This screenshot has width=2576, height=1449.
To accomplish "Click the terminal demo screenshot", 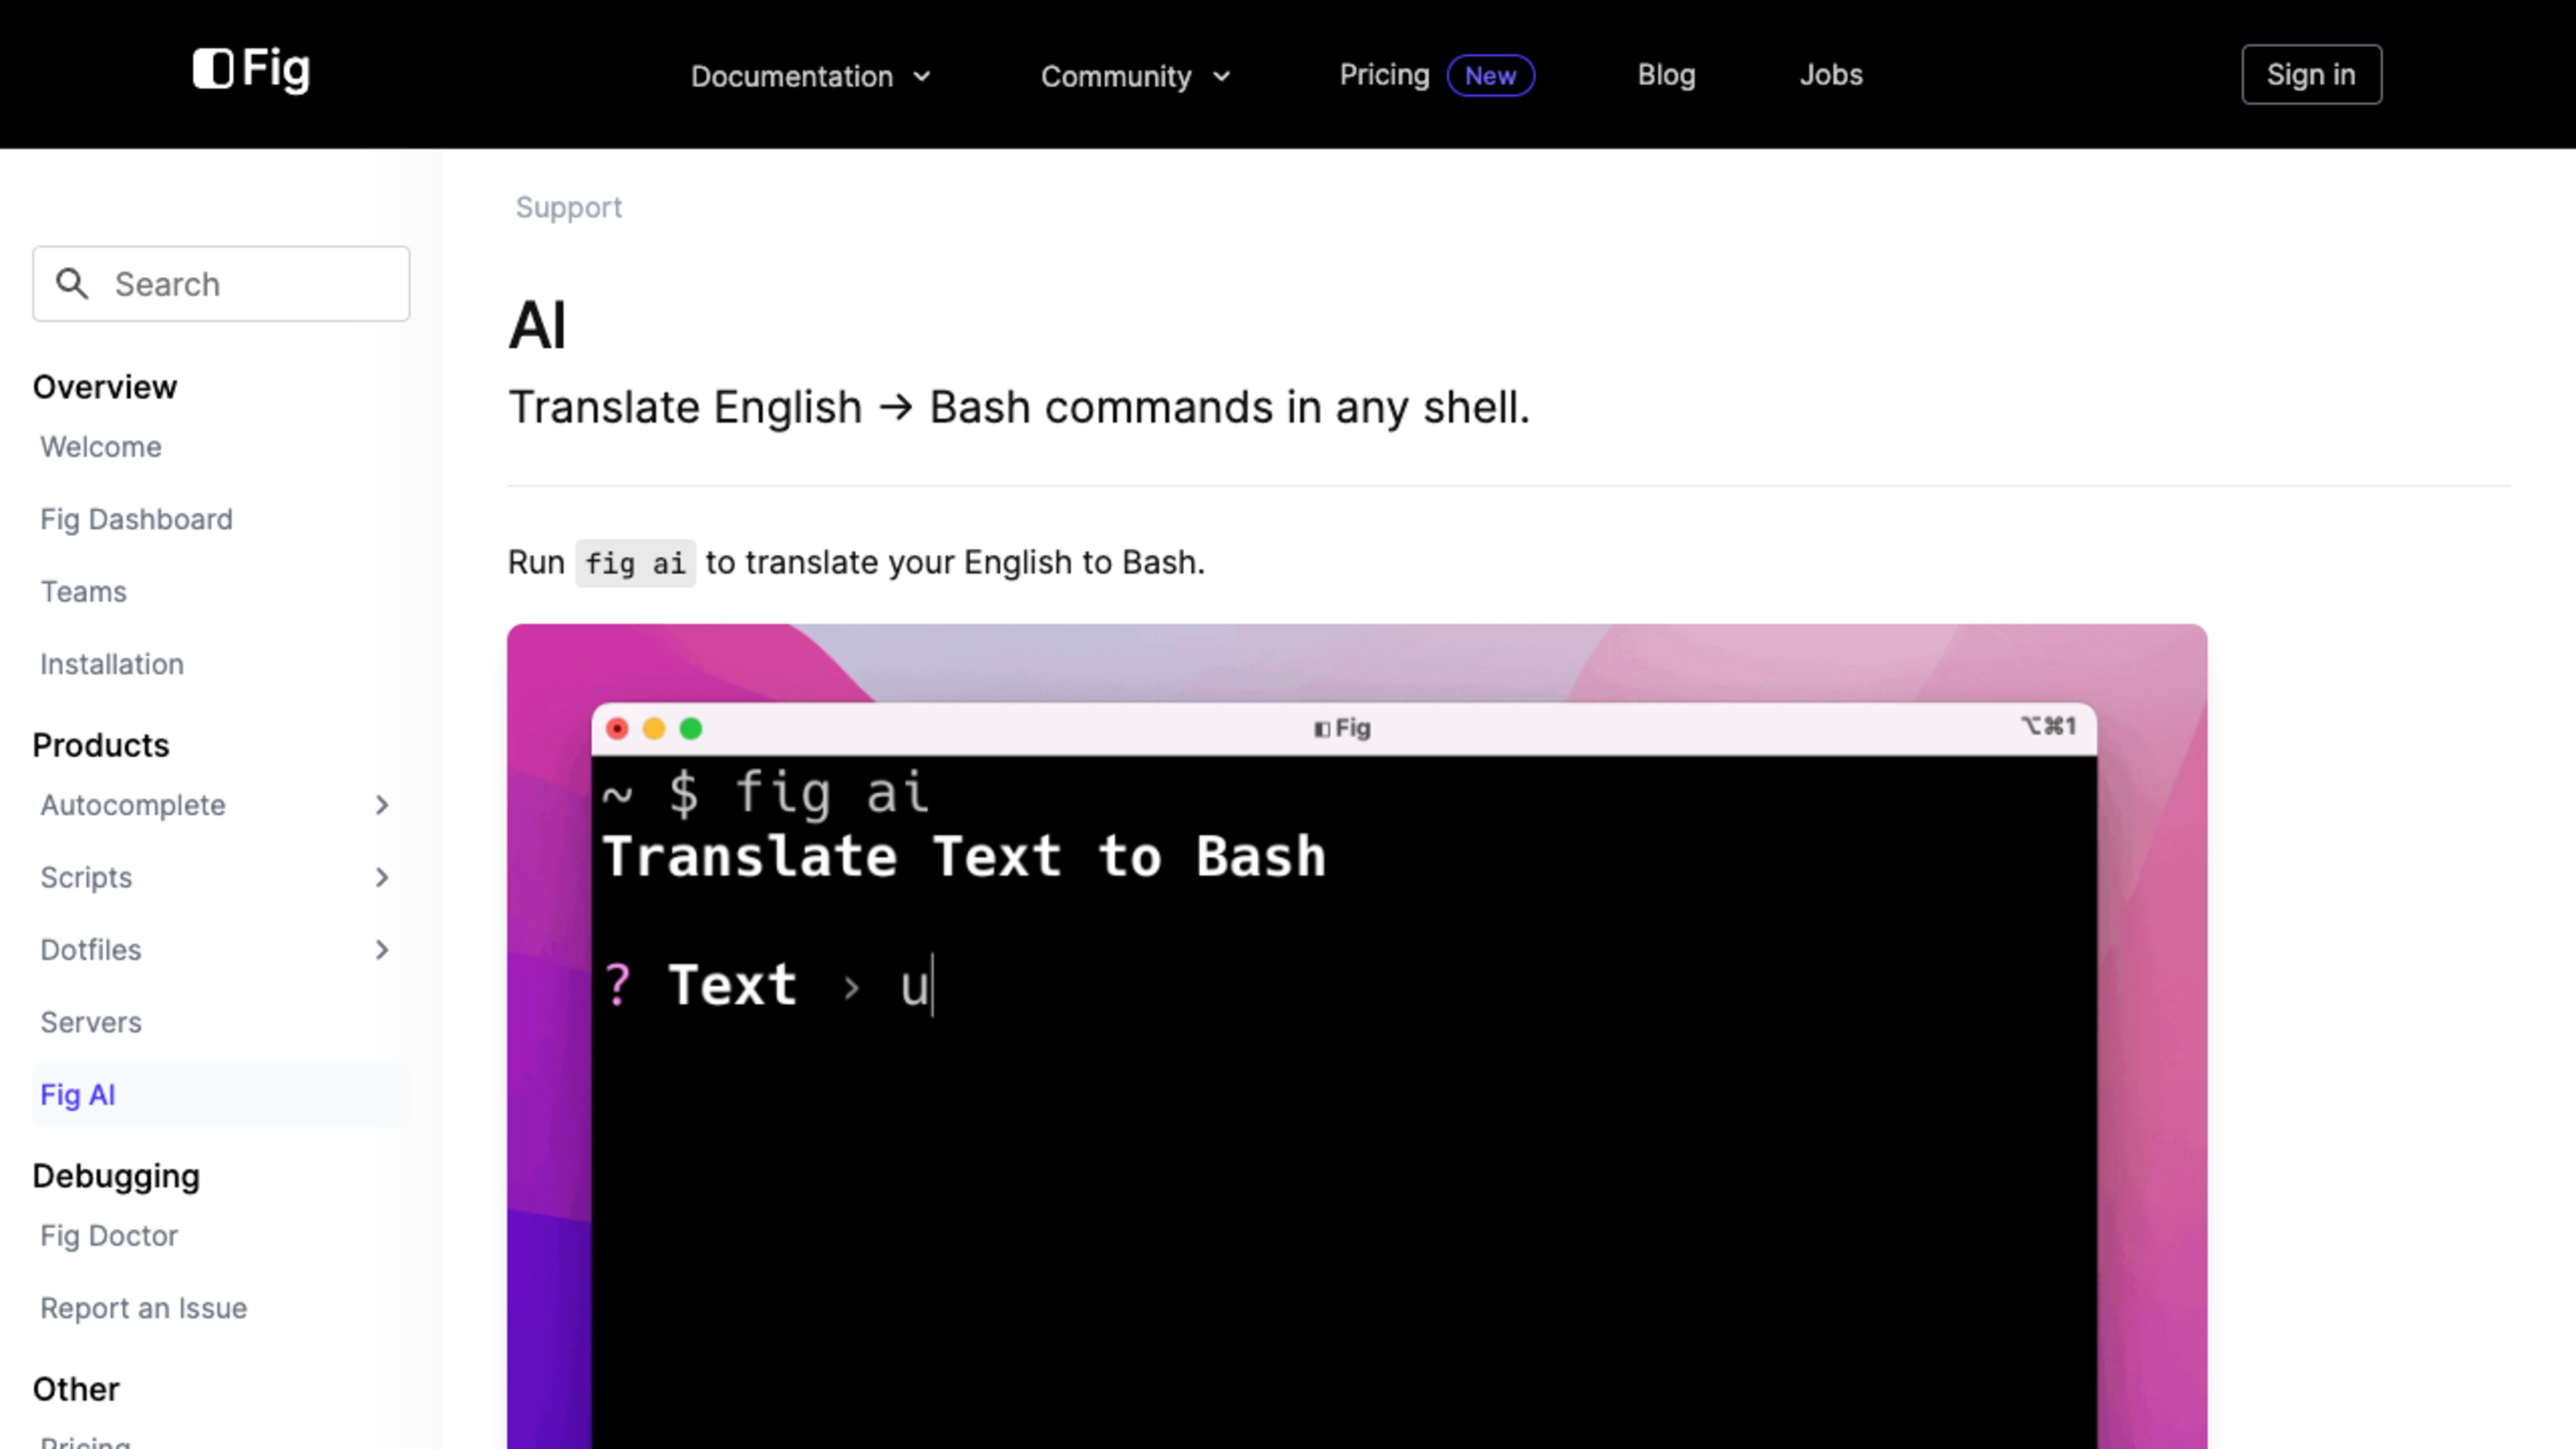I will click(1357, 1036).
